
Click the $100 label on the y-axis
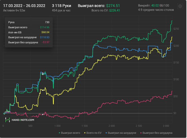(x=176, y=79)
